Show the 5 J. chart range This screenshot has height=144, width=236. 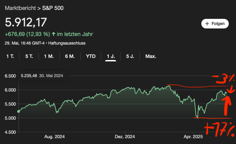pos(130,56)
